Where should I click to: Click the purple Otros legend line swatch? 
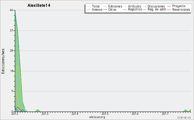[x=105, y=9]
